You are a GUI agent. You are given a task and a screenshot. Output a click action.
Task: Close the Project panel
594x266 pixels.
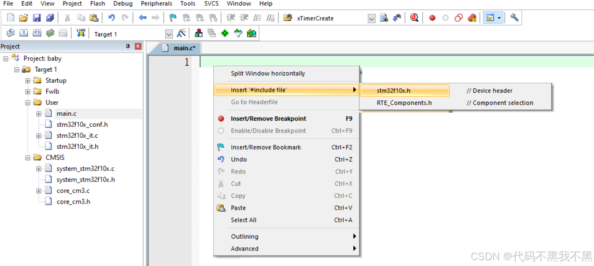pos(138,46)
